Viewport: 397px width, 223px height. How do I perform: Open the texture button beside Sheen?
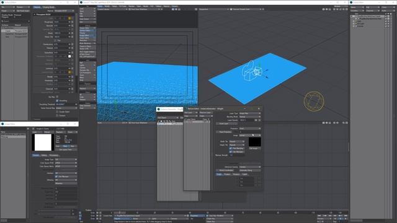coord(72,33)
